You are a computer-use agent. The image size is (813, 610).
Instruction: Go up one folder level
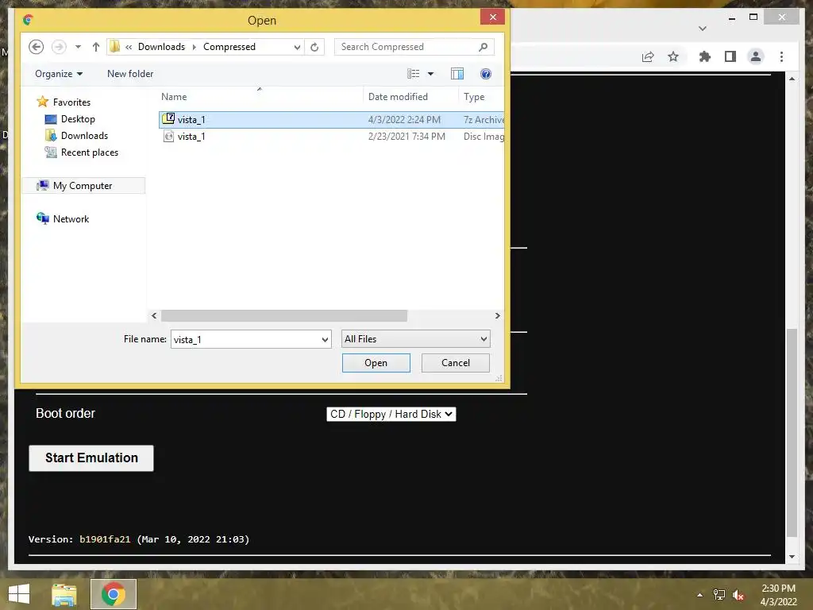96,47
